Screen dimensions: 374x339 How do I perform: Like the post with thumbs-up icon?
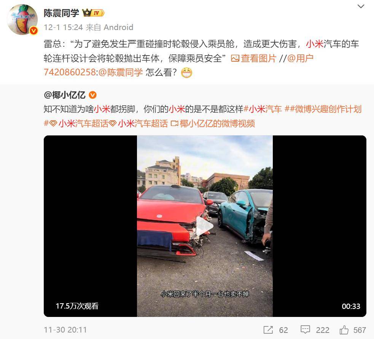point(344,330)
